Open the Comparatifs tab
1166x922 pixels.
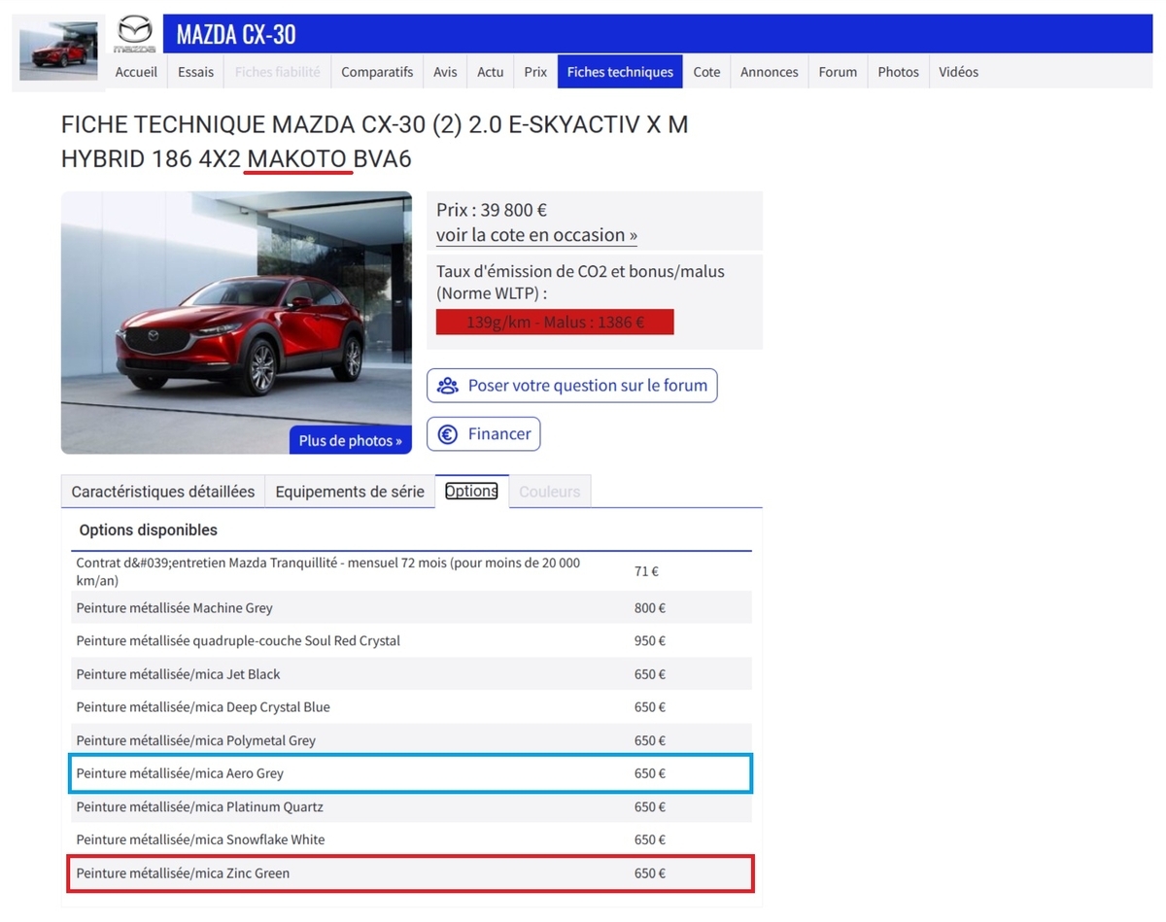pyautogui.click(x=377, y=72)
